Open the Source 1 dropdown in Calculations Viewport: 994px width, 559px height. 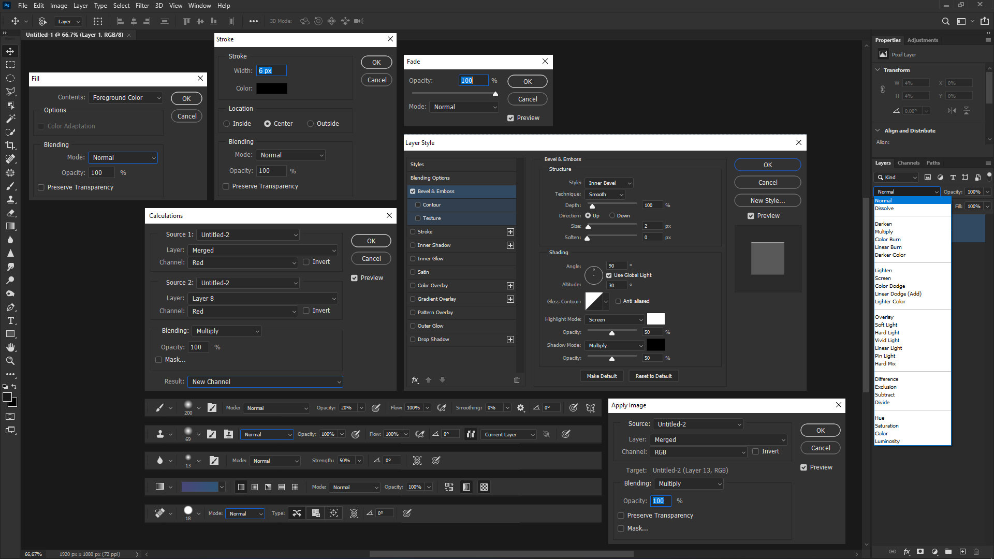pos(248,234)
